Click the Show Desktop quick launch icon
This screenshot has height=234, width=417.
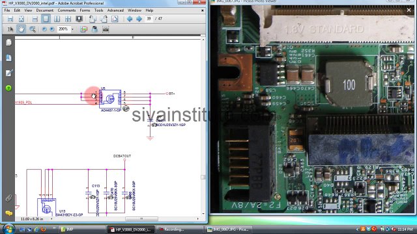22,229
